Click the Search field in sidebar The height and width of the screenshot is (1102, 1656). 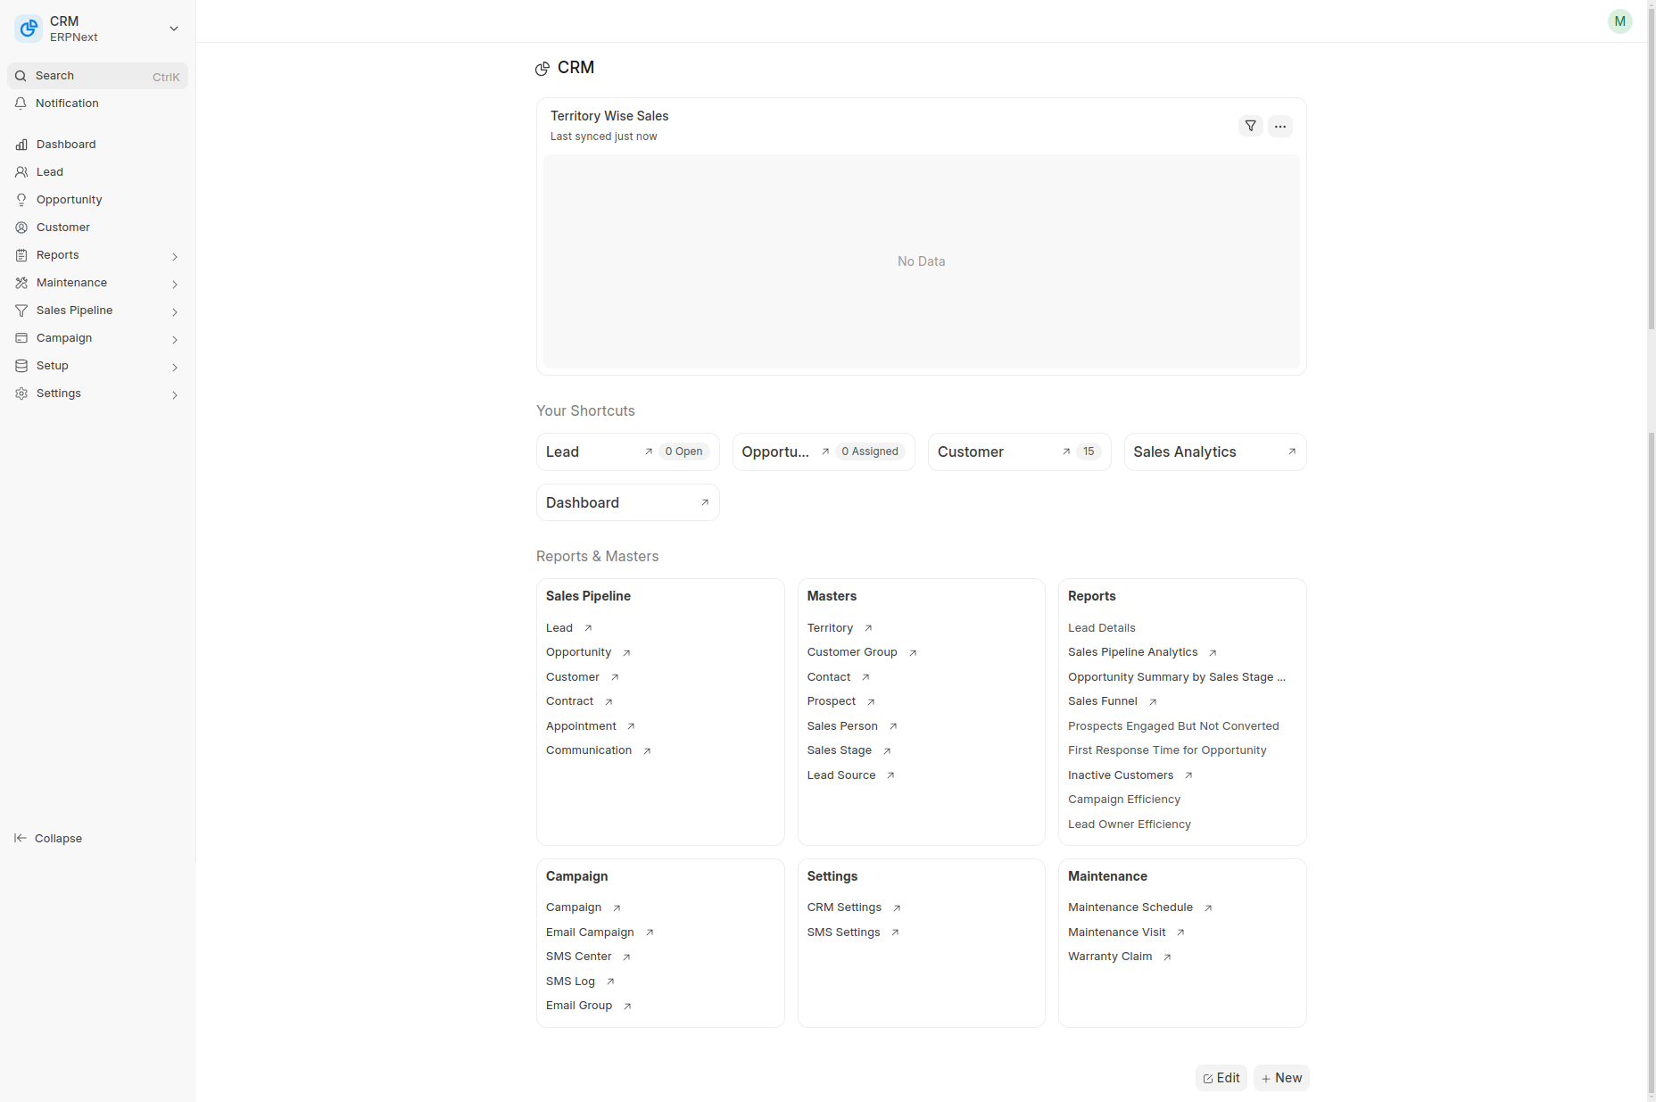(x=97, y=76)
